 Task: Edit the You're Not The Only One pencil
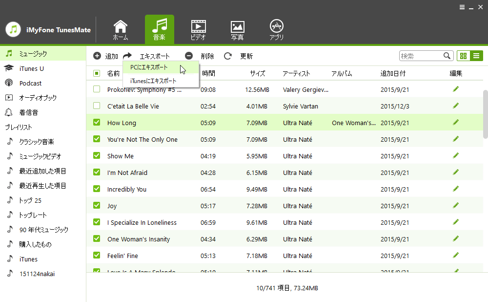coord(456,139)
